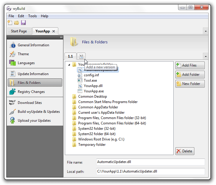
Task: Select the Common Desktop folder
Action: [92, 97]
